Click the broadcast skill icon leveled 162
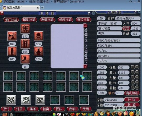Screen dimensions: 142x116 tap(12, 36)
